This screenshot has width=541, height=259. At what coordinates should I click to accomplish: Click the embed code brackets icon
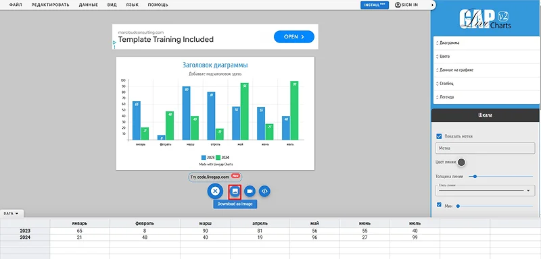click(x=264, y=191)
